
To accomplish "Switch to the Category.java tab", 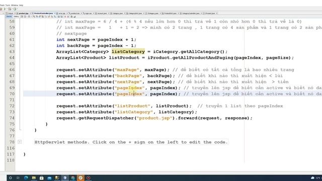I will (118, 14).
